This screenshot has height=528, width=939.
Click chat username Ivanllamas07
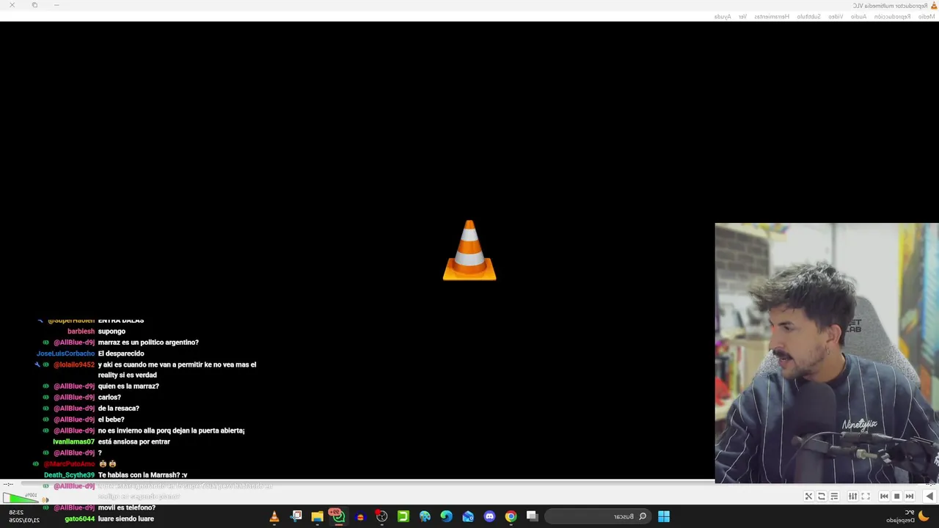coord(73,441)
